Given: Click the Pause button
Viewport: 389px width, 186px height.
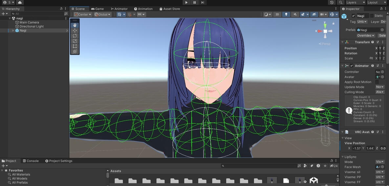Looking at the screenshot, I should (x=195, y=3).
